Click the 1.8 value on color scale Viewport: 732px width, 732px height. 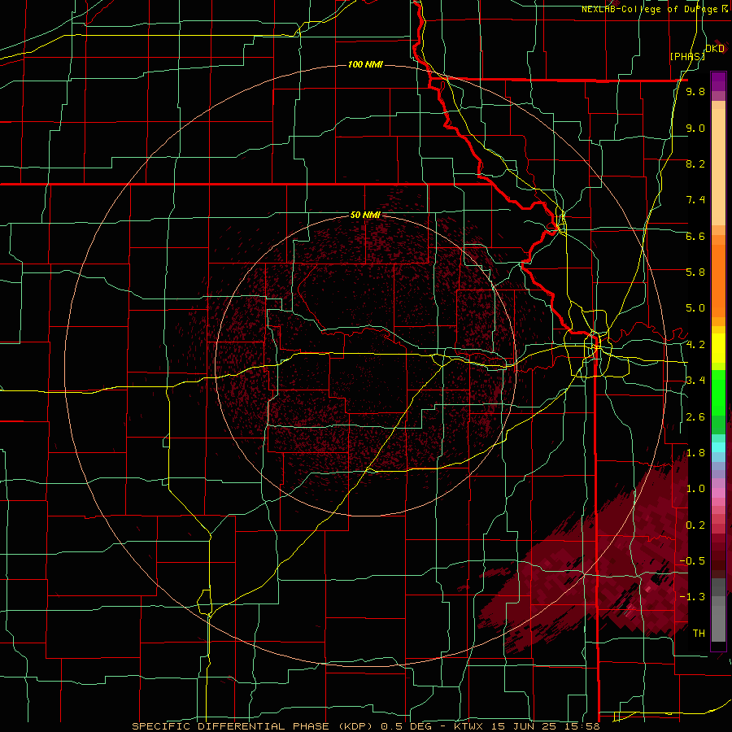695,453
